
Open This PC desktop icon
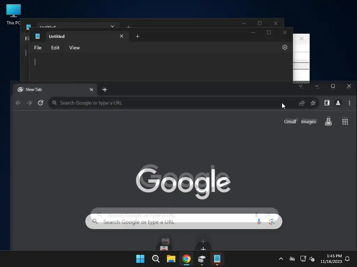(x=14, y=14)
